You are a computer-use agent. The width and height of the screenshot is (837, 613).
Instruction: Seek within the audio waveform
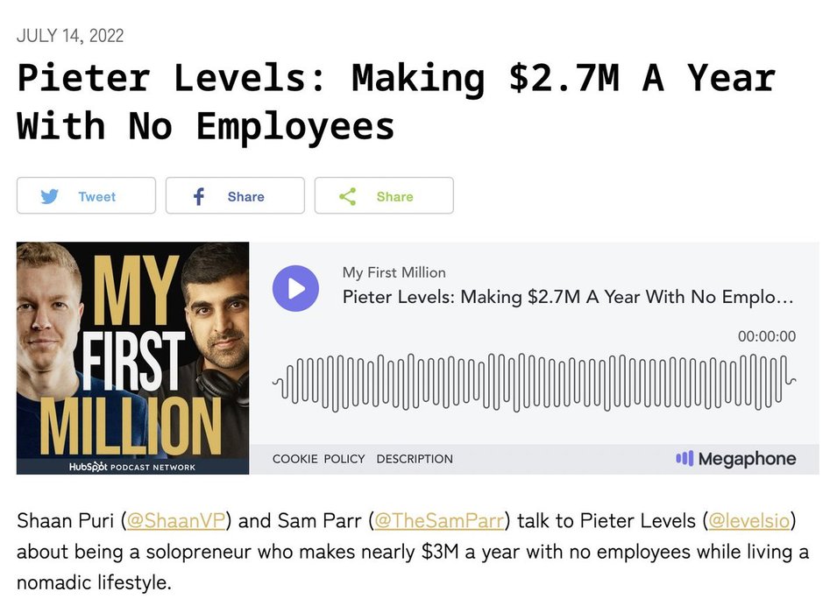click(534, 382)
